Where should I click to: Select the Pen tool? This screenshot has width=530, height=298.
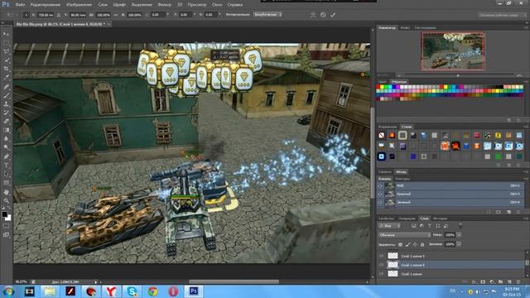pos(6,156)
